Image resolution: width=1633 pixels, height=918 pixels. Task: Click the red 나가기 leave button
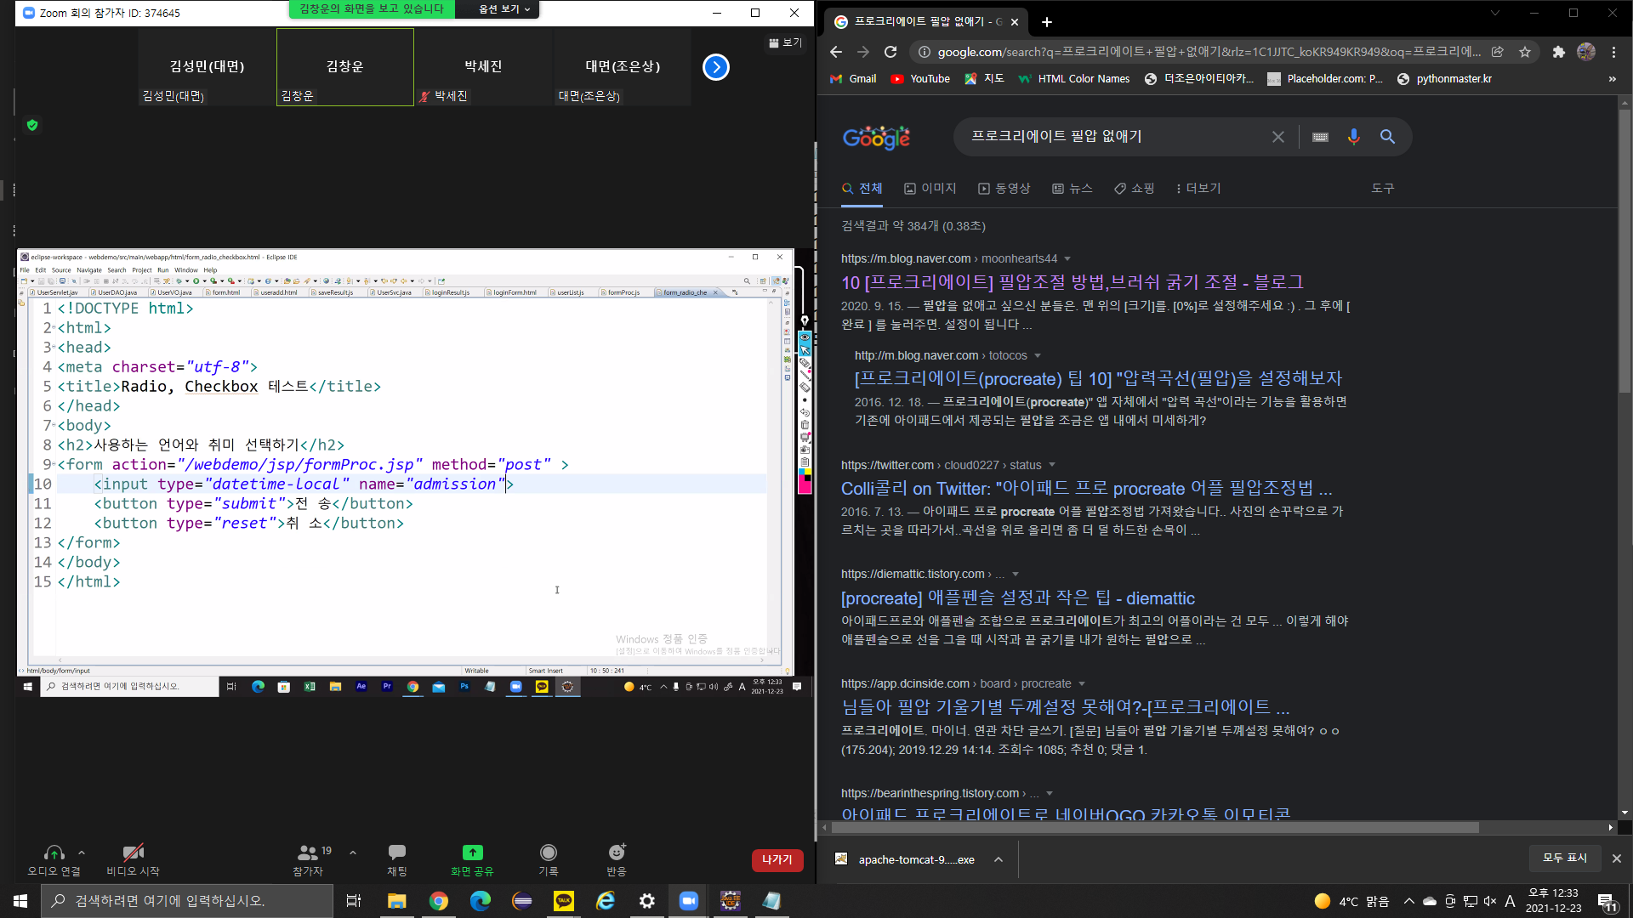777,859
